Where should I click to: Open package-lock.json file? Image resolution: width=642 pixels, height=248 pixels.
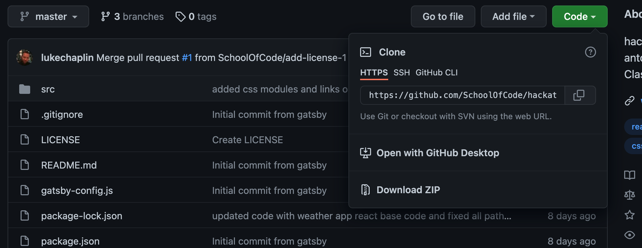coord(82,216)
